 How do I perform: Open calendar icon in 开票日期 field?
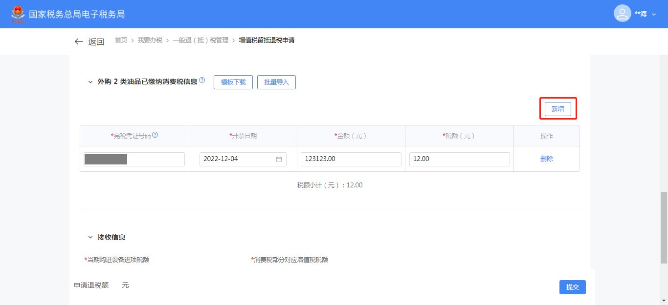[x=279, y=159]
